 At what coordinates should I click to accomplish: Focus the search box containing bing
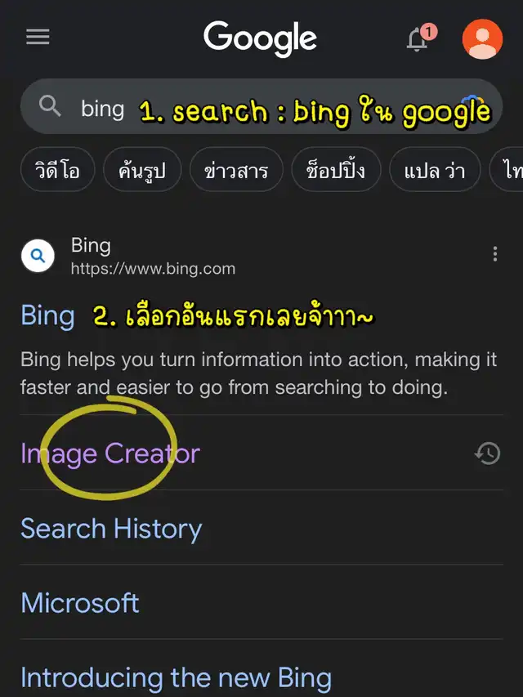coord(261,107)
